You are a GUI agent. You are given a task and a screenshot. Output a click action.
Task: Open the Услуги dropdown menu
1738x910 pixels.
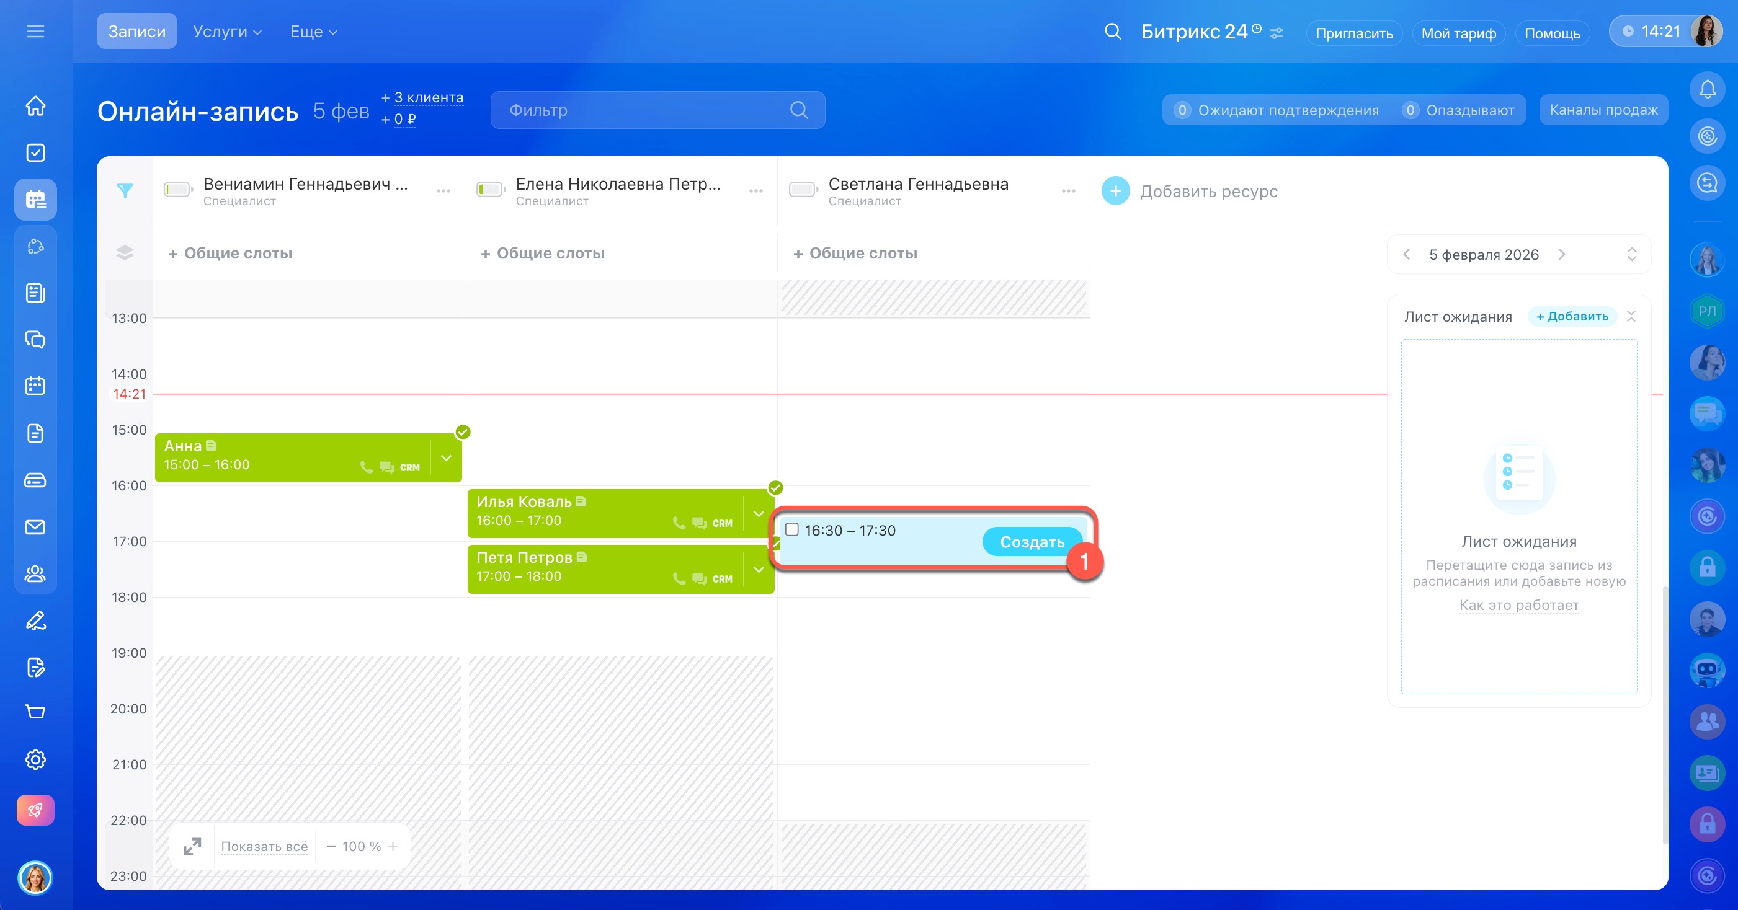[226, 32]
